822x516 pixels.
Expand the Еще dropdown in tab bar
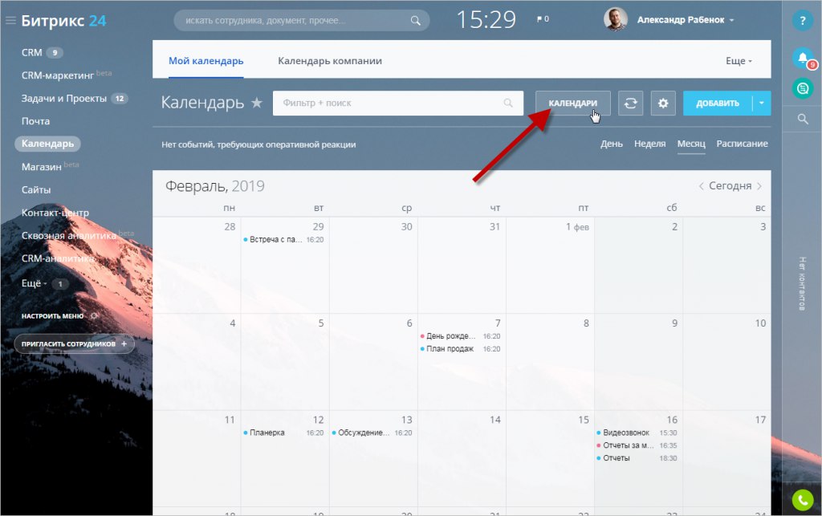click(739, 61)
